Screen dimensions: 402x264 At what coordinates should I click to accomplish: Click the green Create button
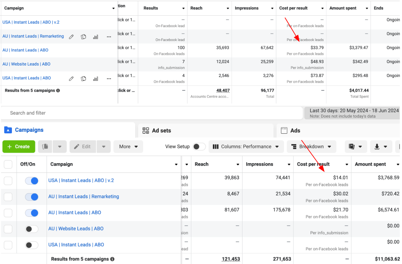pyautogui.click(x=19, y=146)
